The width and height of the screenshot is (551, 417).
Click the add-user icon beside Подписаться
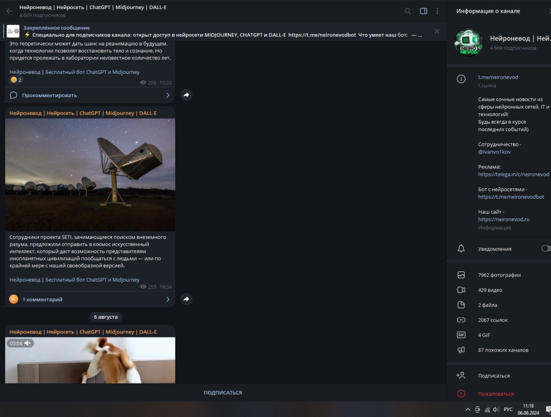461,376
